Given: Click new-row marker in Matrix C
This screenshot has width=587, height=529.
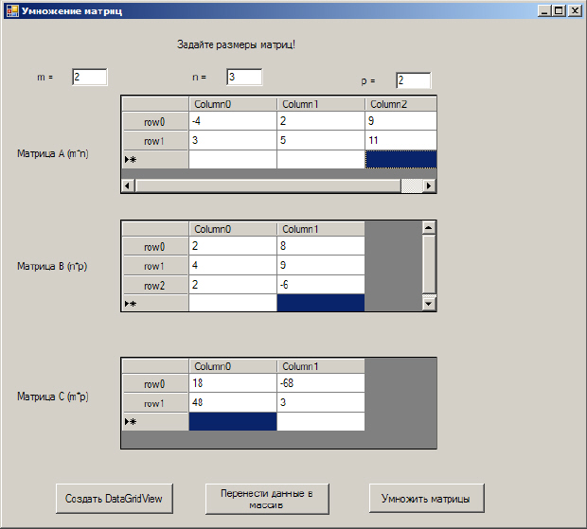Looking at the screenshot, I should click(155, 422).
